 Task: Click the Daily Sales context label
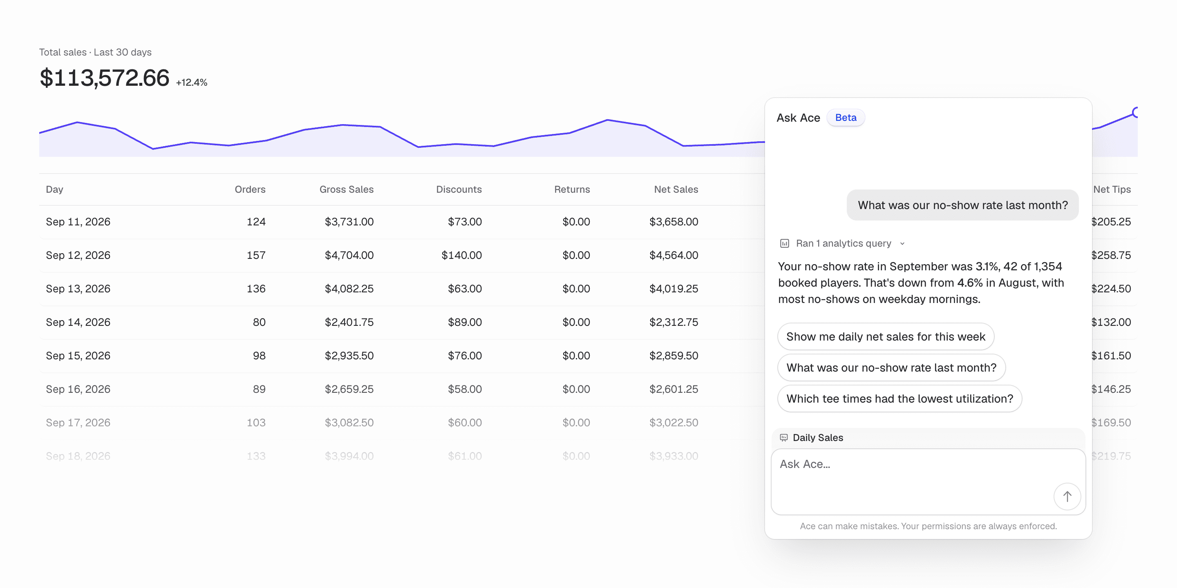(x=818, y=437)
